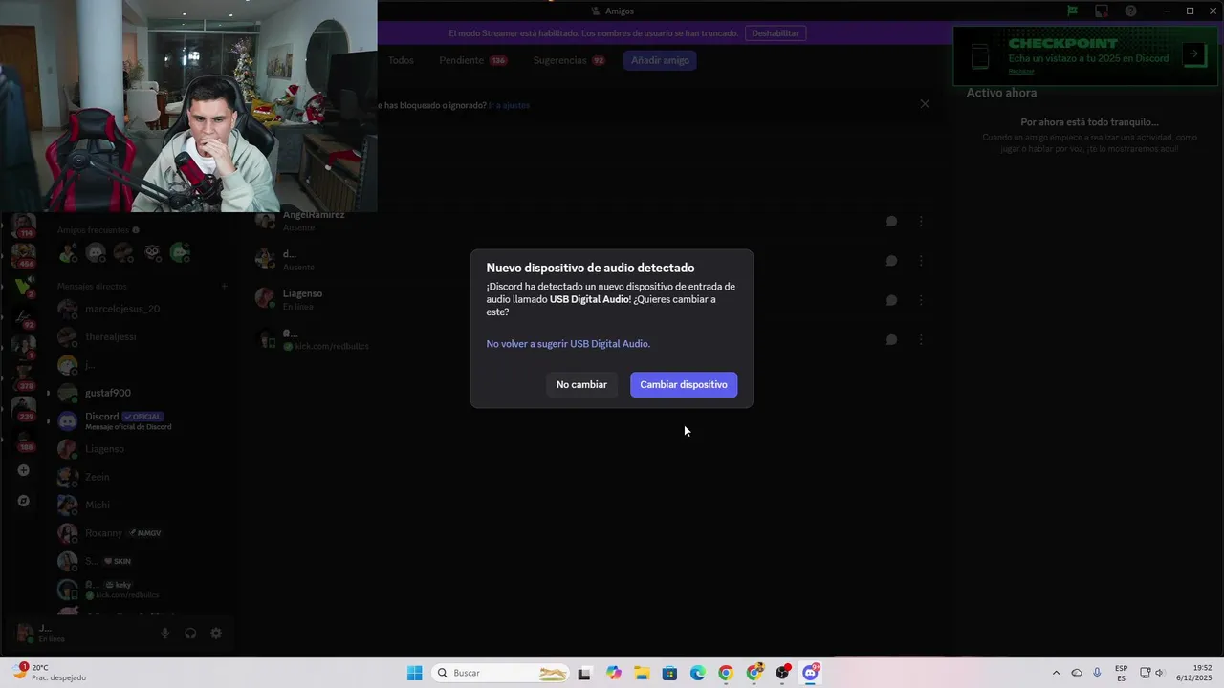Open chat icon on d... friend row
Screen dimensions: 1224x688
point(891,261)
